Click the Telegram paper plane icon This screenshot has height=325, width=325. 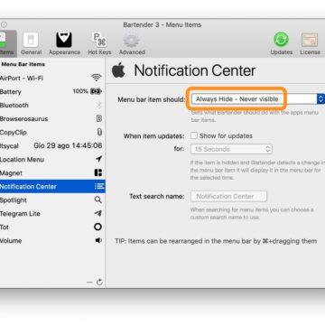(97, 213)
